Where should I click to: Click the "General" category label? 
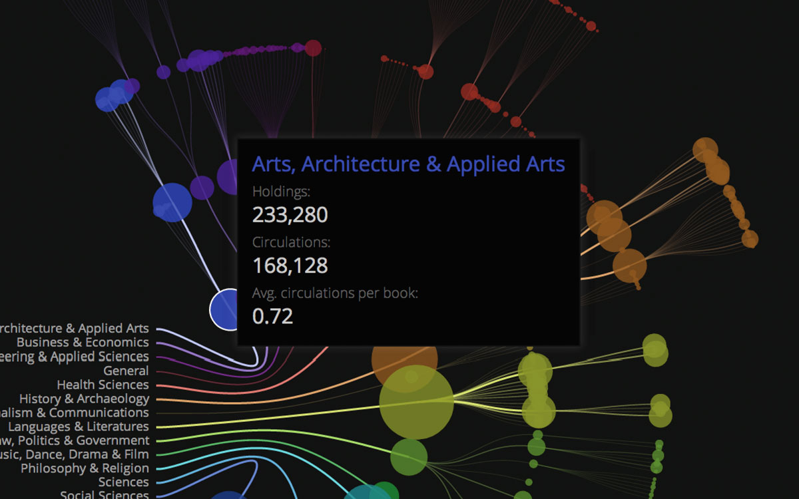tap(126, 371)
